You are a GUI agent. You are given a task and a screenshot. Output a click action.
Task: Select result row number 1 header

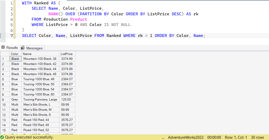[5, 59]
